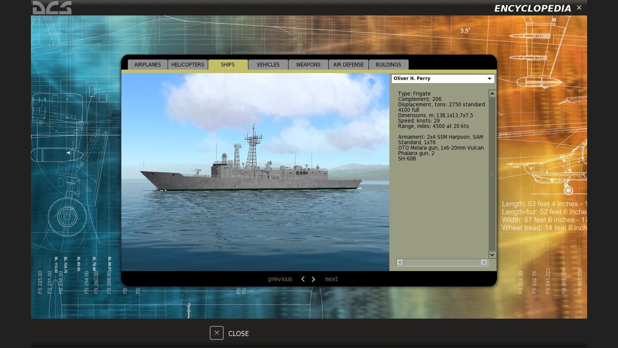
Task: Click the DCS logo in header
Action: tap(52, 7)
